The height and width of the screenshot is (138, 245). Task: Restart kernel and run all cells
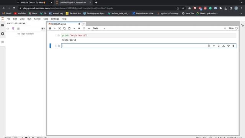(89, 28)
